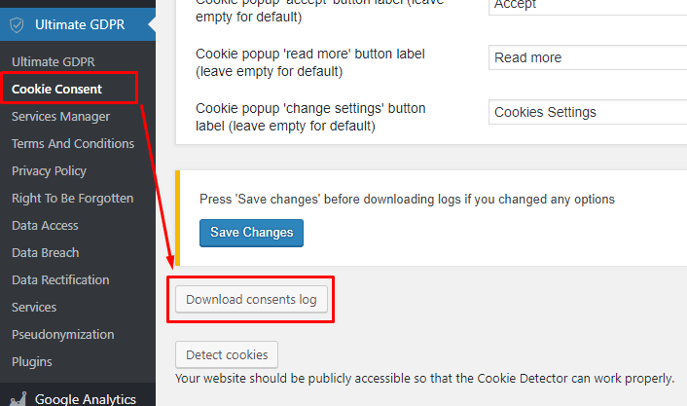
Task: Edit the 'change settings' label field
Action: pyautogui.click(x=587, y=112)
